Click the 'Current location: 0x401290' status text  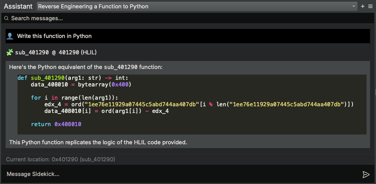61,159
